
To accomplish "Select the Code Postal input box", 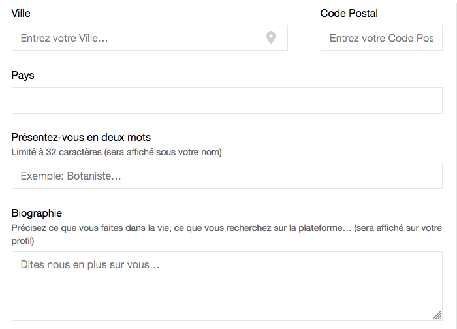I will pyautogui.click(x=381, y=38).
